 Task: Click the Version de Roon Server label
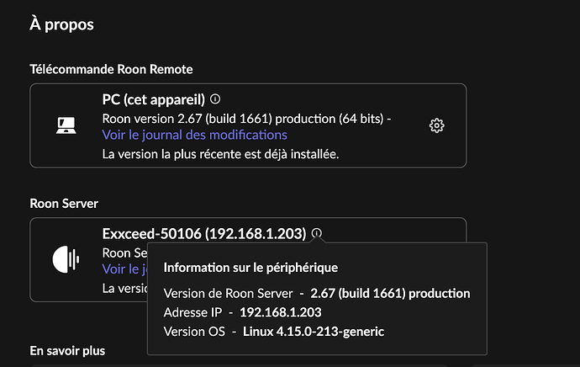(x=229, y=293)
